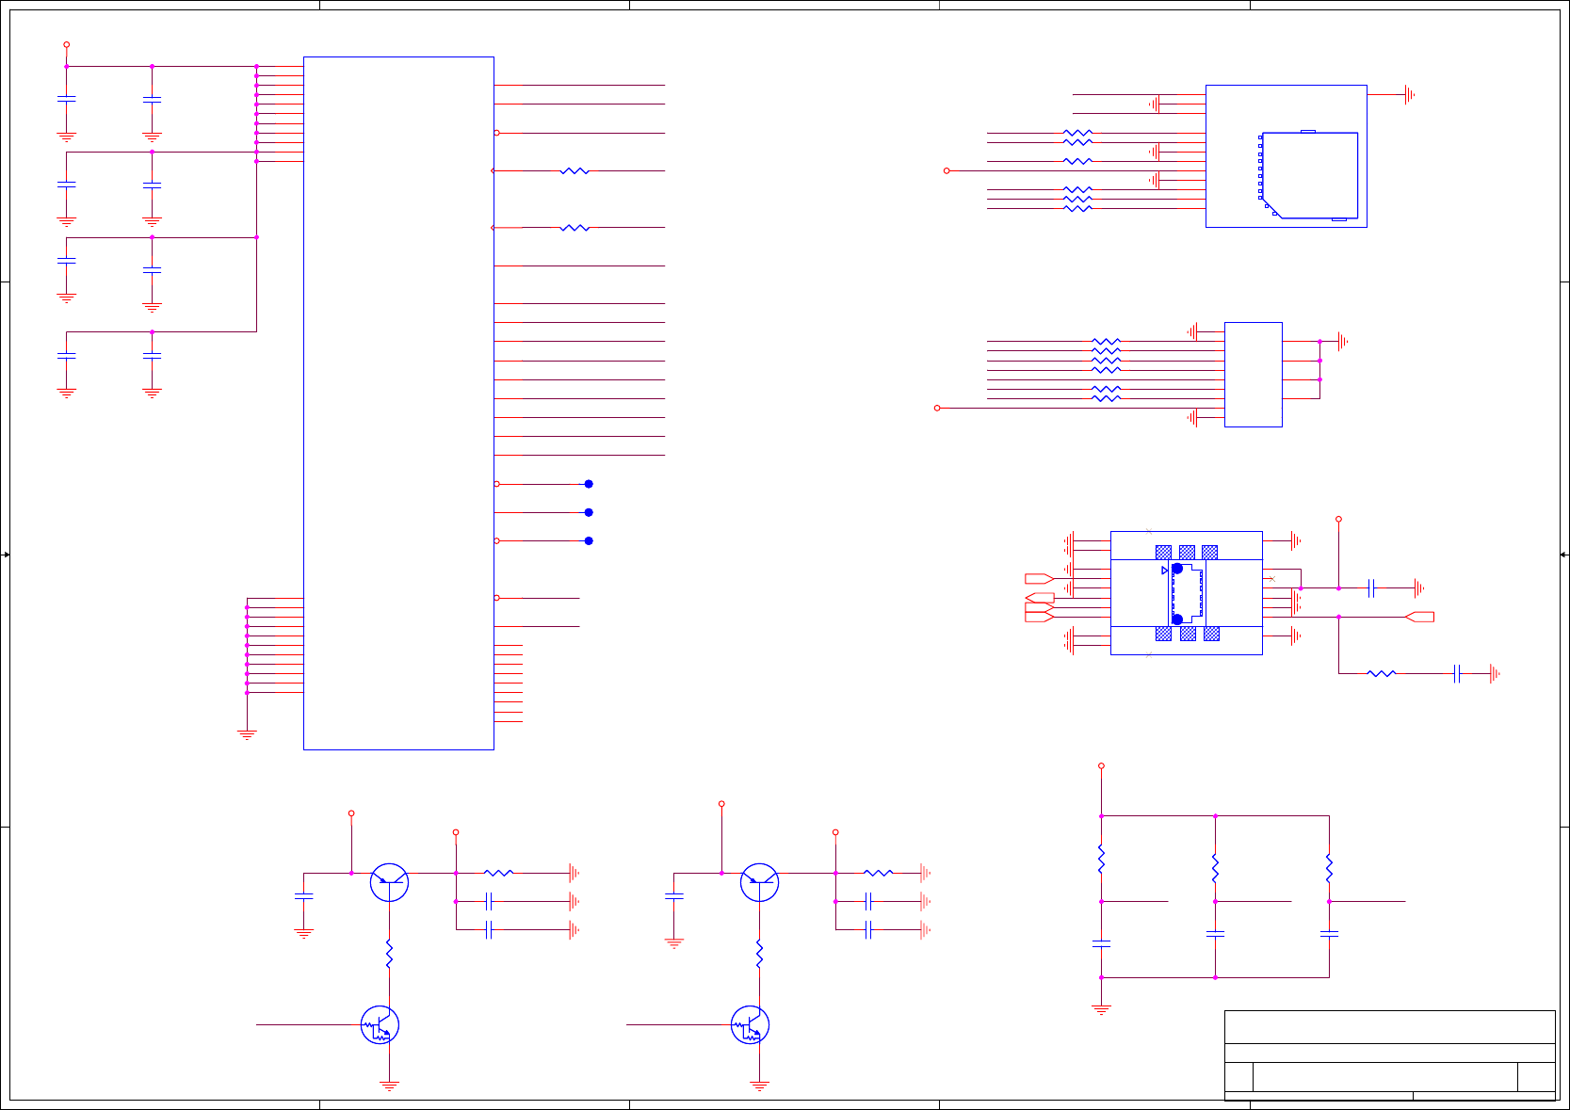This screenshot has height=1110, width=1570.
Task: Select rightmost resistor in three-branch RC network
Action: 1329,868
